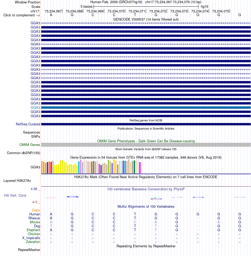The height and width of the screenshot is (256, 251).
Task: Click the 'X_tropicalis' alignment row label
Action: [x=31, y=238]
